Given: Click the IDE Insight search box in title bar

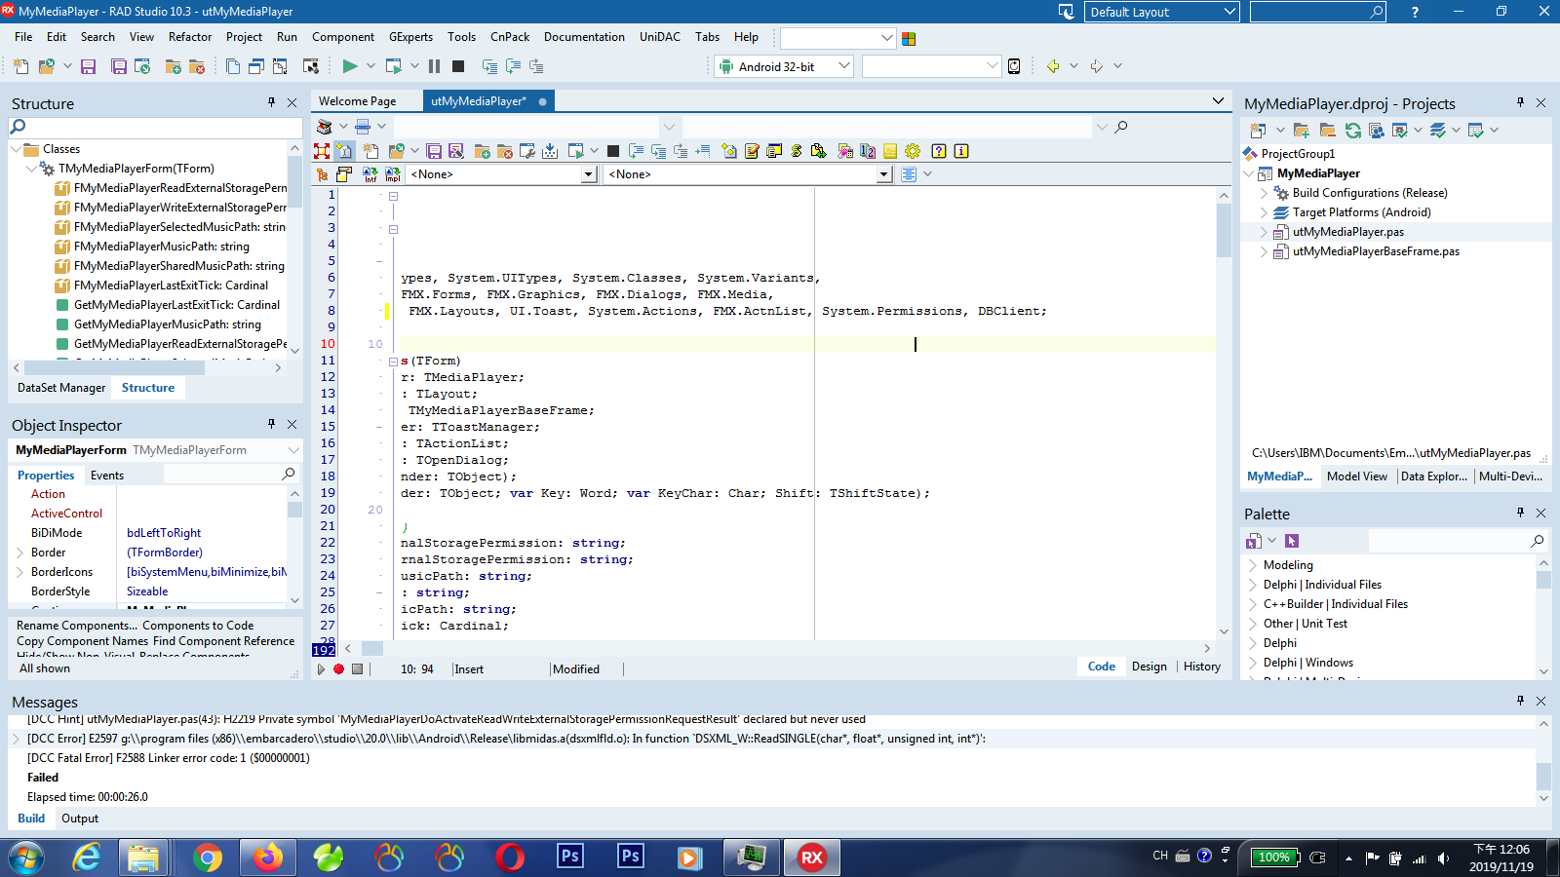Looking at the screenshot, I should click(x=1317, y=12).
